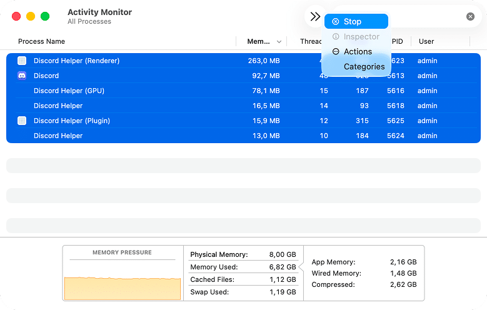
Task: Click PID 5625 cell
Action: pos(395,121)
